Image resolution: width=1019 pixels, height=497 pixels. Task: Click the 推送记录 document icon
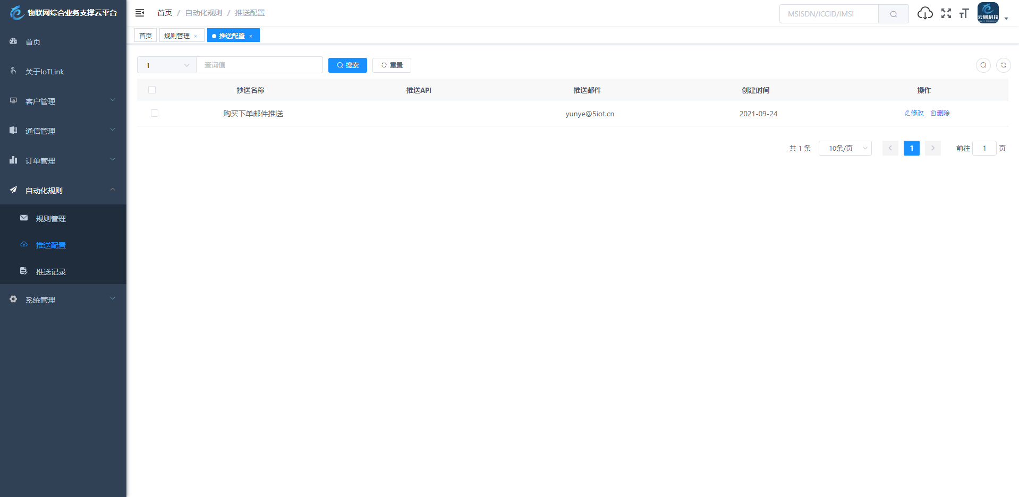coord(24,271)
